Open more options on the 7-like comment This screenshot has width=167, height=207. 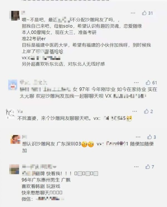[136, 167]
